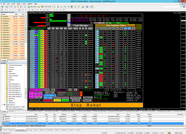The image size is (186, 134).
Task: Open the Charts menu
Action: (x=19, y=4)
